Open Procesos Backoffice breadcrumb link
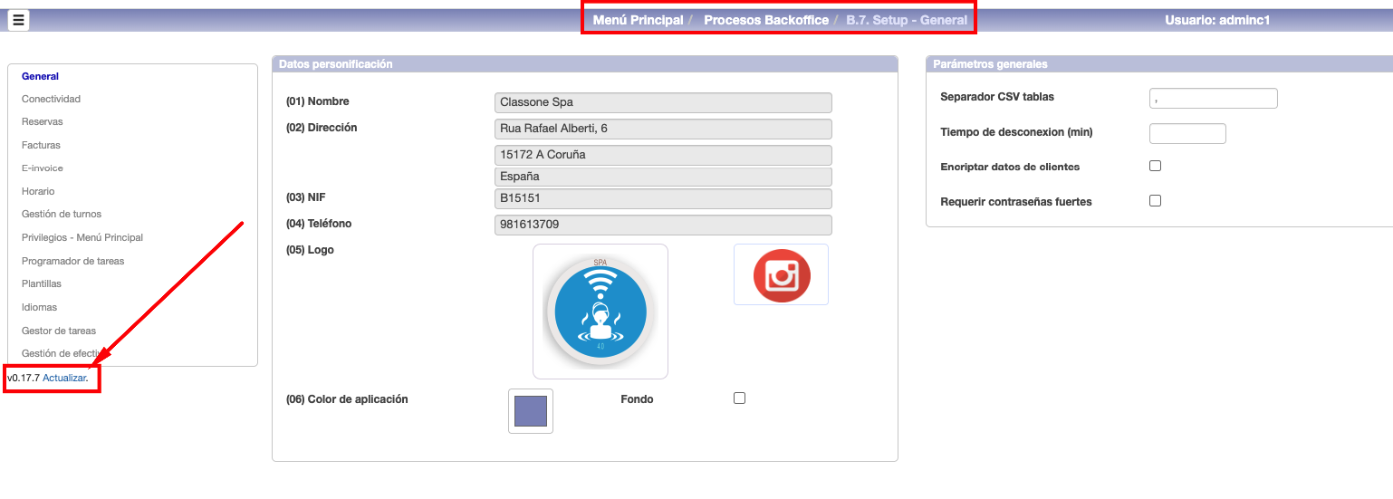The image size is (1393, 499). 765,20
